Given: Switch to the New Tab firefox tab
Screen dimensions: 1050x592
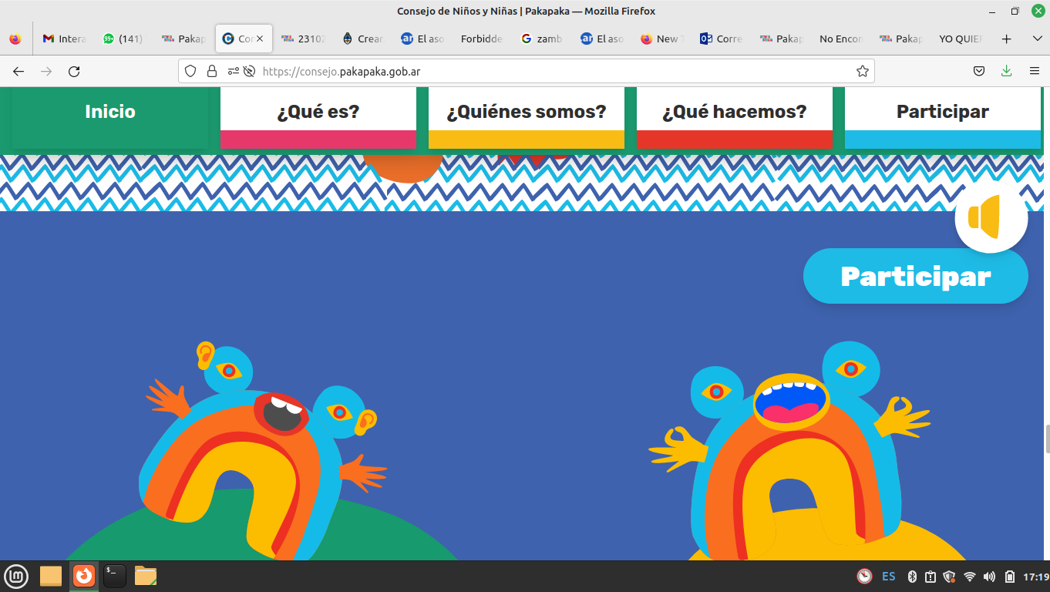Looking at the screenshot, I should coord(661,39).
